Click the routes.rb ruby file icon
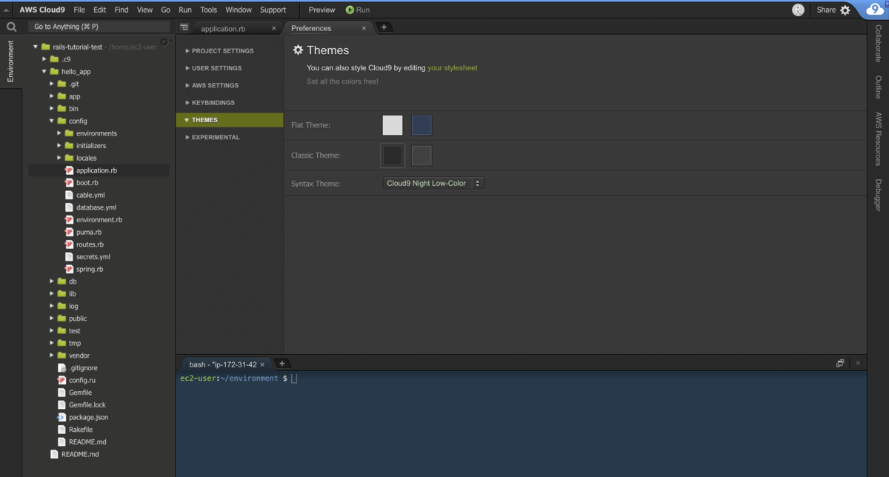 69,244
